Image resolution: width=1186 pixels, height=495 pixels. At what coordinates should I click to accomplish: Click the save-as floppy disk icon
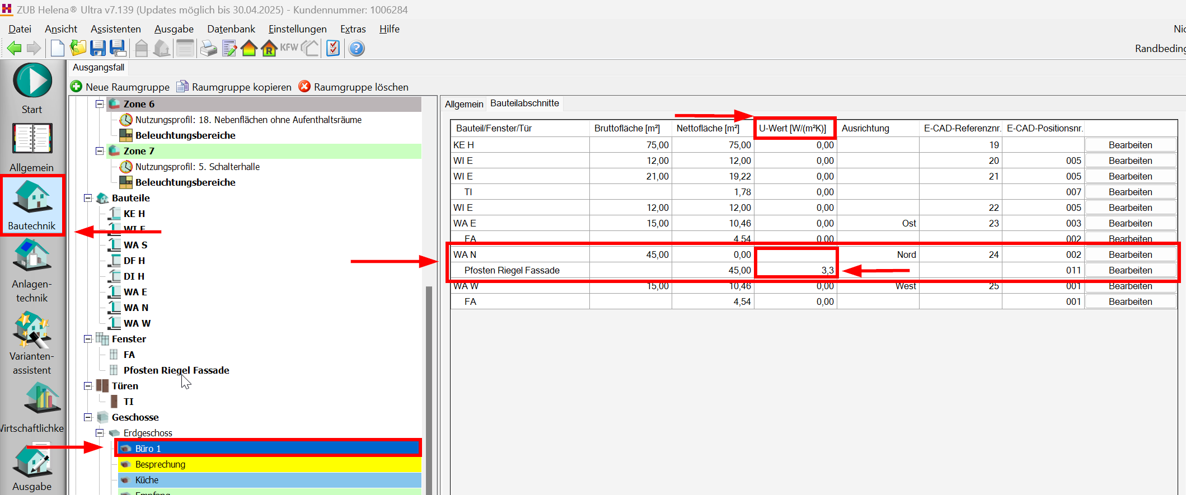tap(118, 49)
